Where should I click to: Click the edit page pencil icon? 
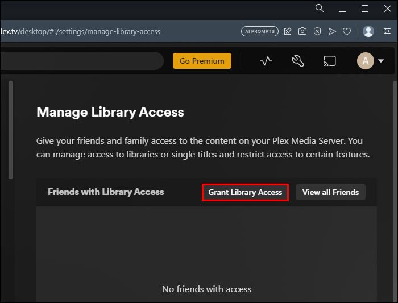click(288, 31)
